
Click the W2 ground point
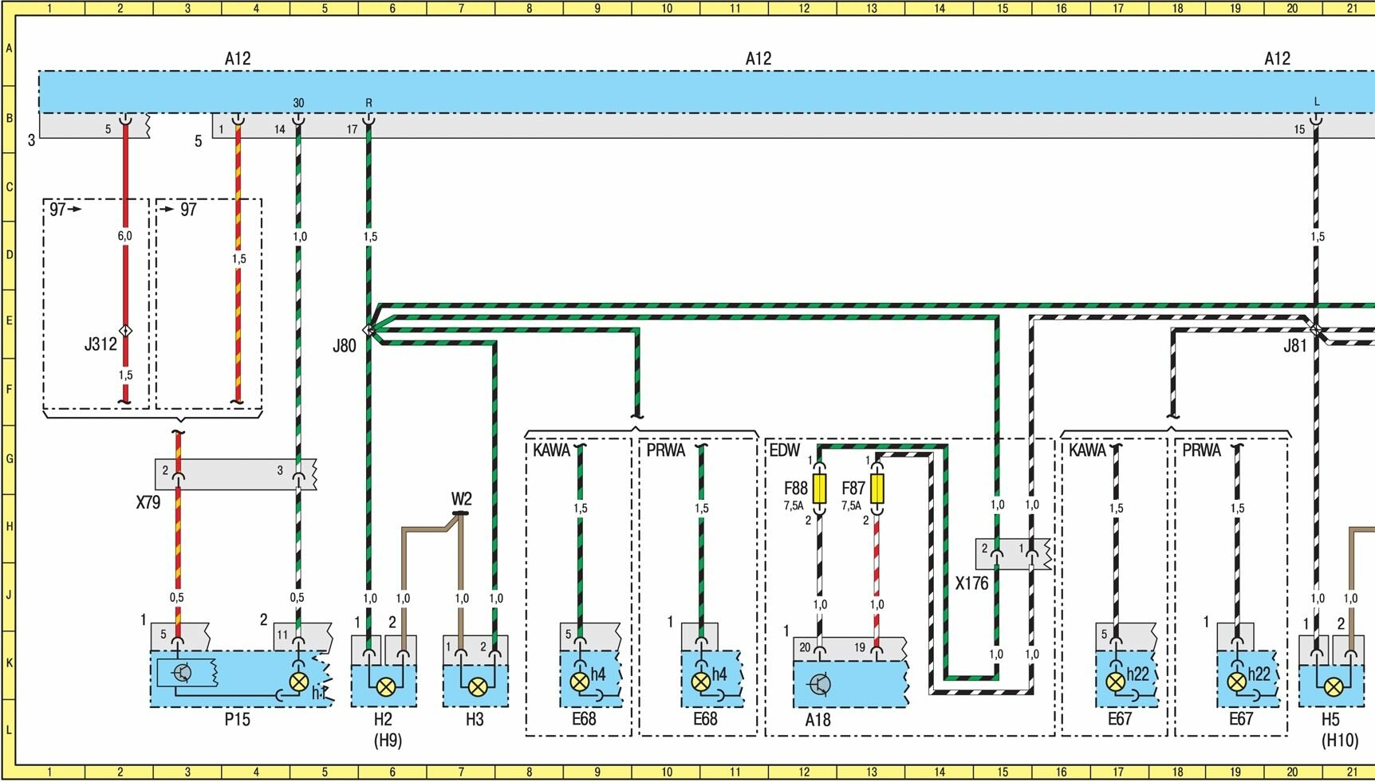click(460, 513)
